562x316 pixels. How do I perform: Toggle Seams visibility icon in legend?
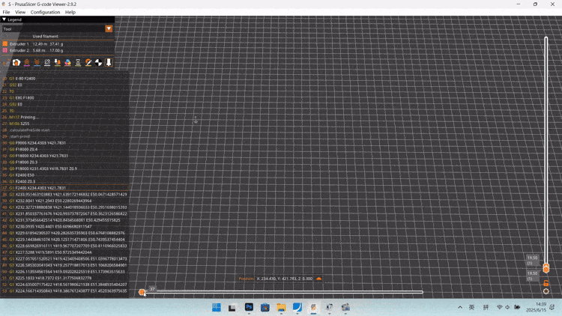click(x=47, y=63)
